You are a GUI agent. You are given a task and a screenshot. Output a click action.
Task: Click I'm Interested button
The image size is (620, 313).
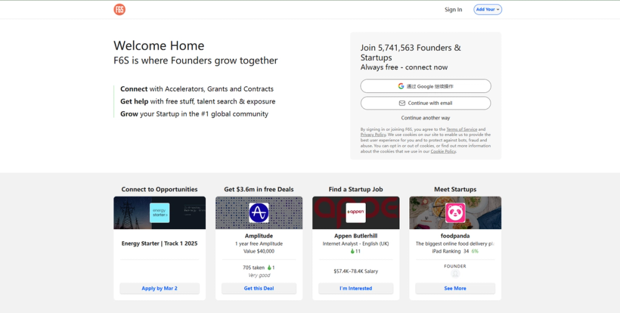tap(355, 288)
